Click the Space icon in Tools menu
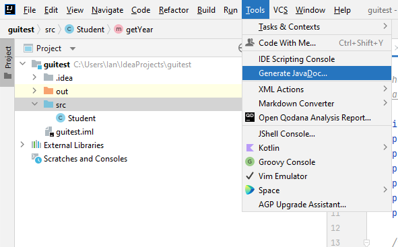The height and width of the screenshot is (247, 398). point(250,190)
